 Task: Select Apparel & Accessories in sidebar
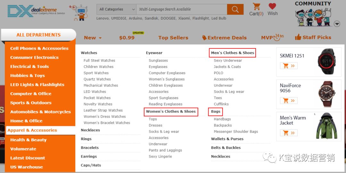[x=32, y=130]
